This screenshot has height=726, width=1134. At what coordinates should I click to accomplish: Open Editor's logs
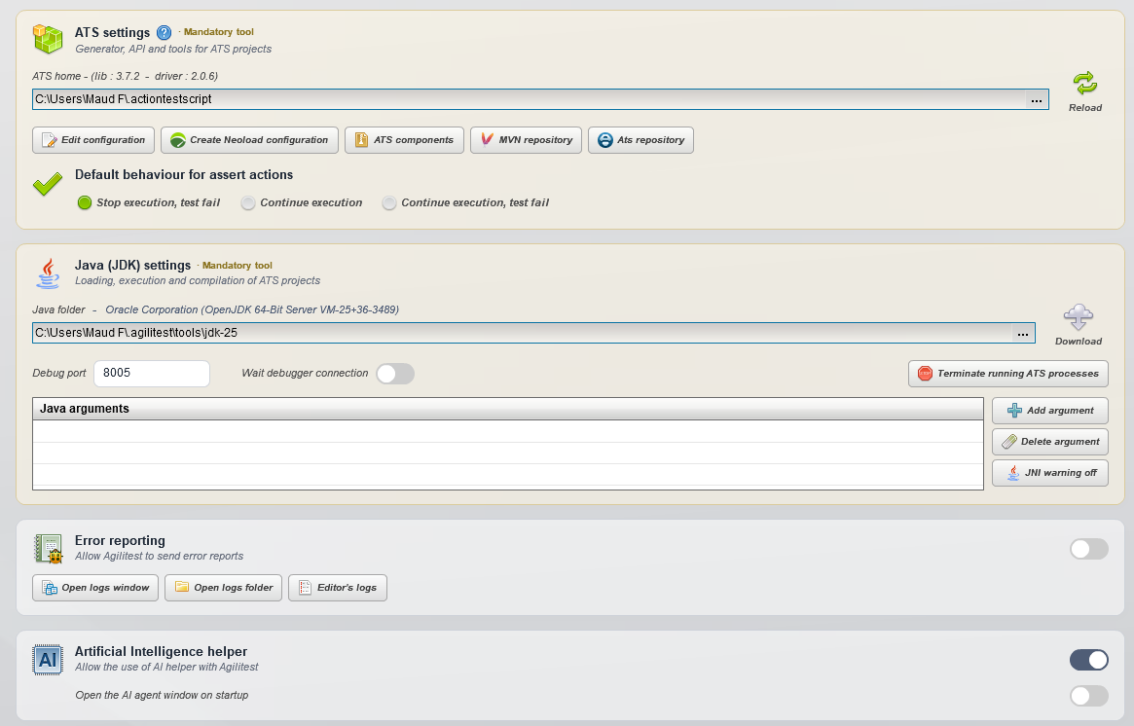pyautogui.click(x=338, y=588)
